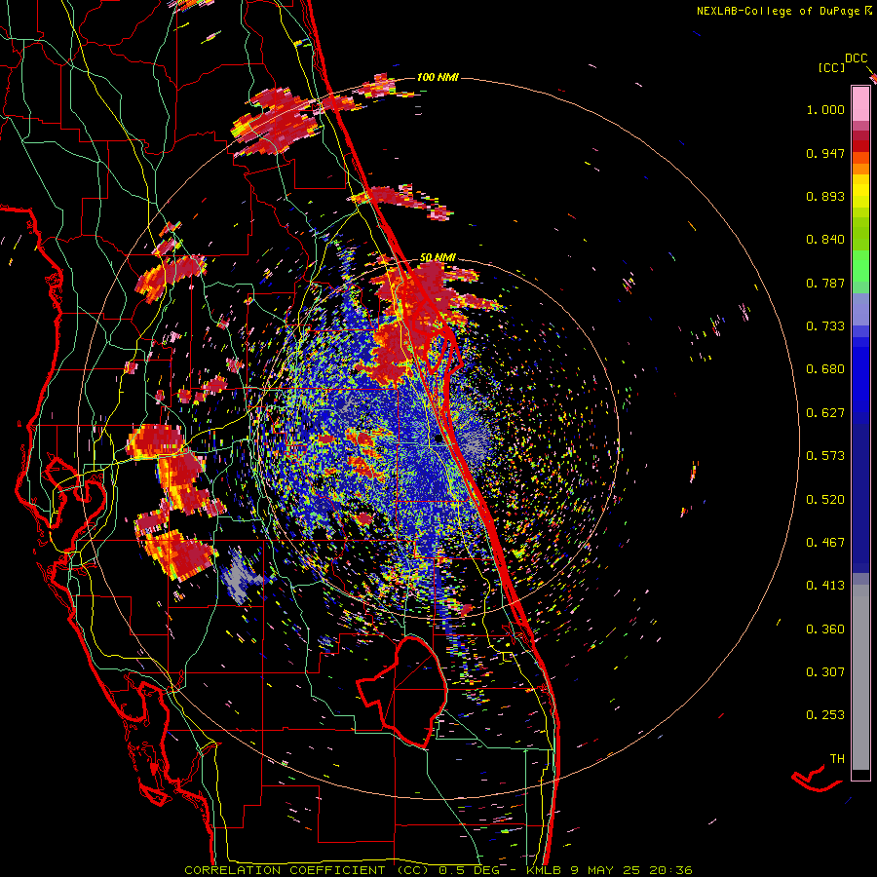The image size is (877, 877).
Task: Click the 9 MAY 25 date text
Action: pos(606,870)
